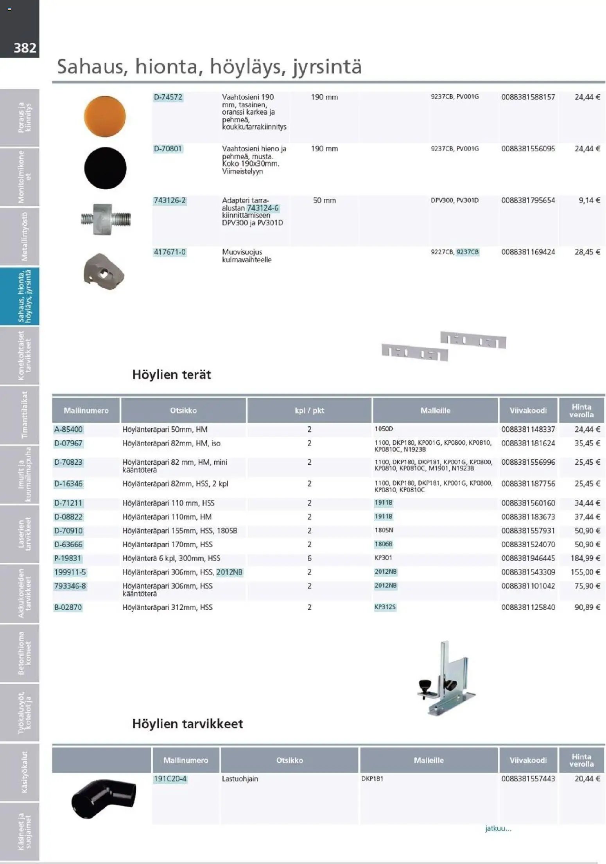The width and height of the screenshot is (606, 864).
Task: Click the 9237CB compatible model link
Action: [x=467, y=252]
